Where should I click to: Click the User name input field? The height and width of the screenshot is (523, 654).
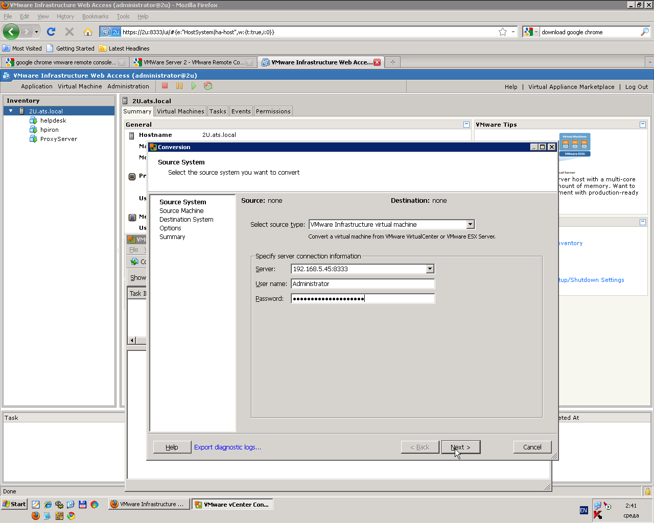tap(363, 283)
